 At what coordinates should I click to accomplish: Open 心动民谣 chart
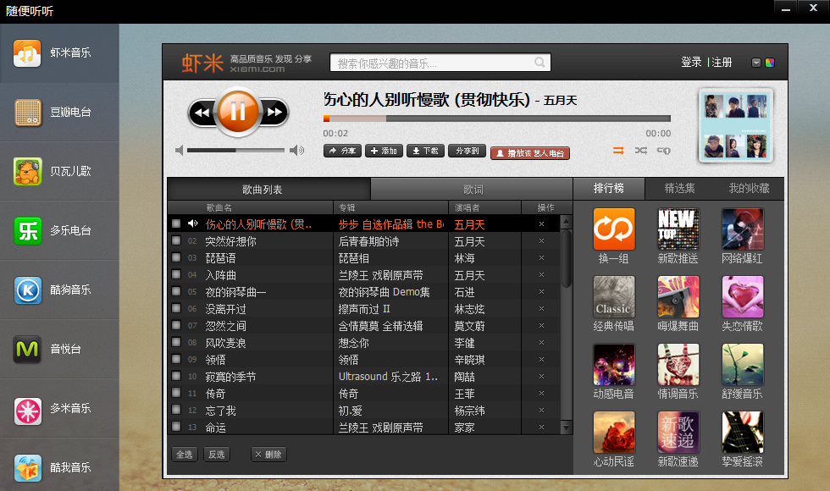coord(613,432)
